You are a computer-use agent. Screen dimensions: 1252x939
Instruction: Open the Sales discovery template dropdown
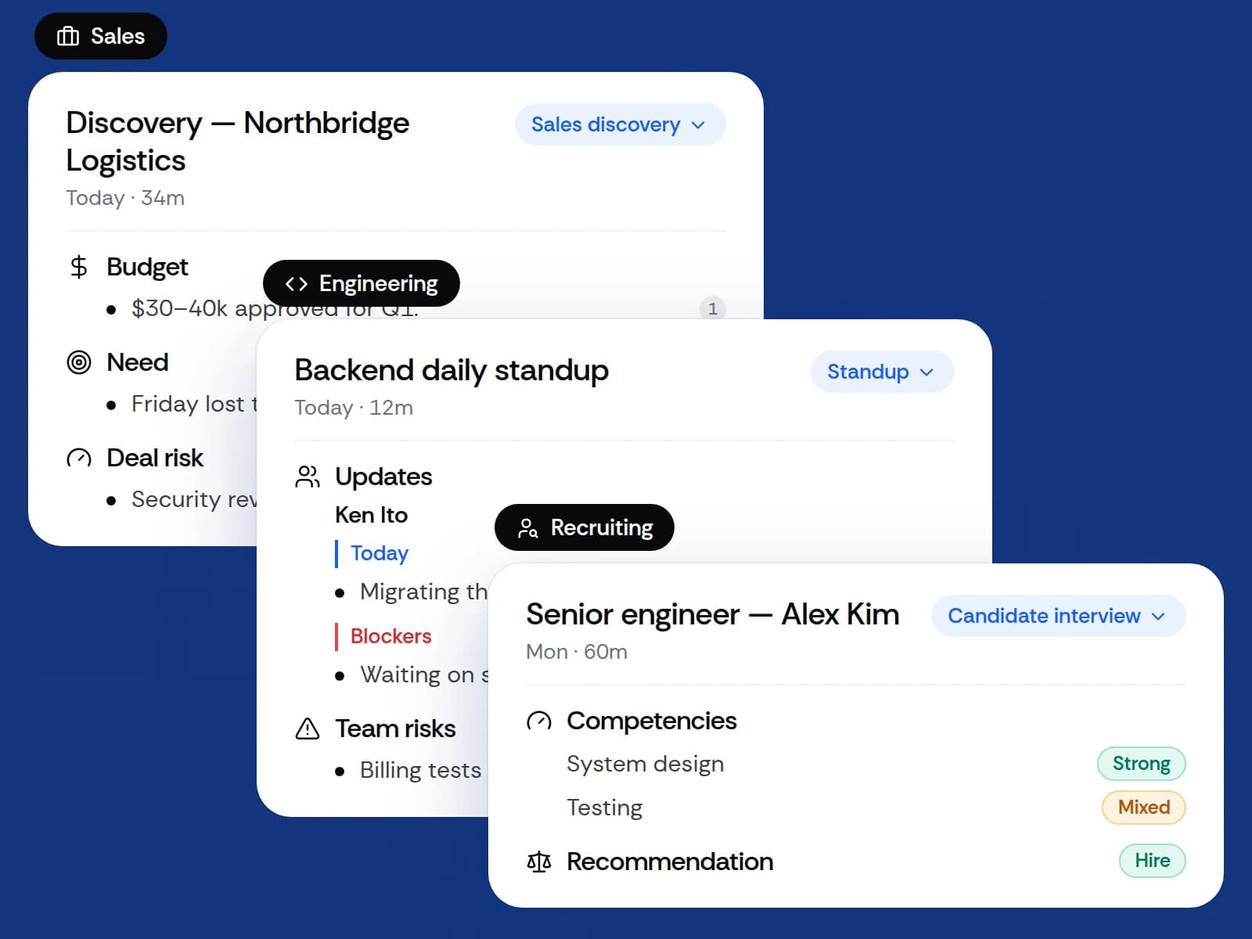coord(620,124)
